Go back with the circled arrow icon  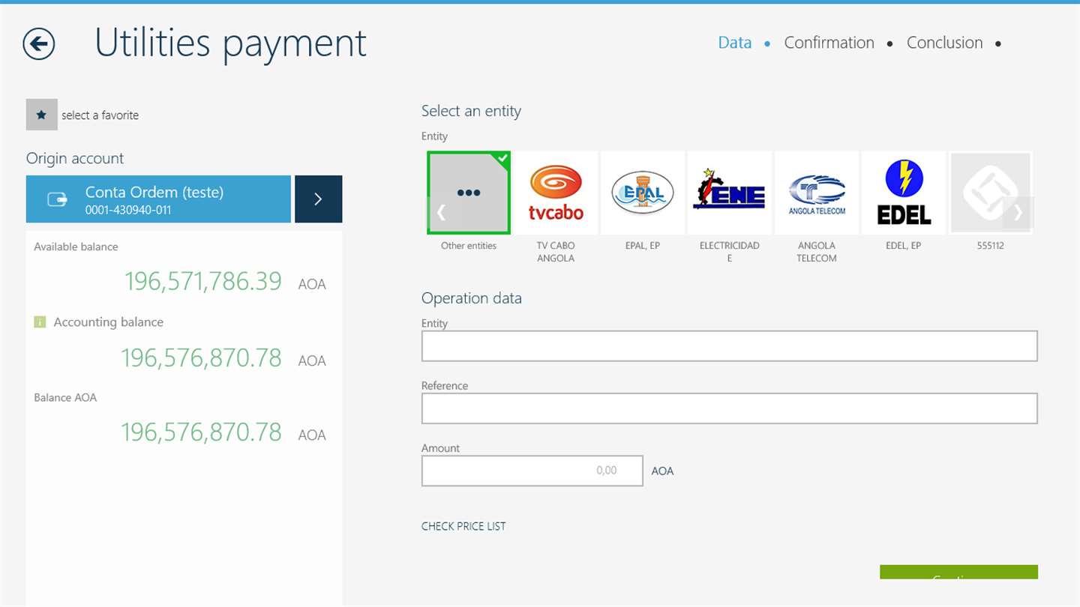[39, 44]
